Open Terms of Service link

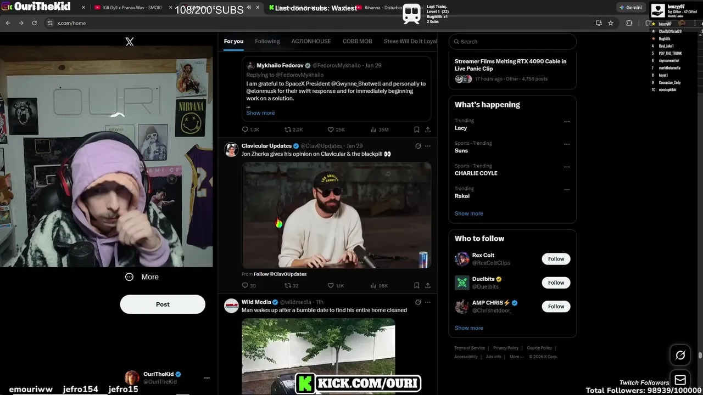click(470, 348)
